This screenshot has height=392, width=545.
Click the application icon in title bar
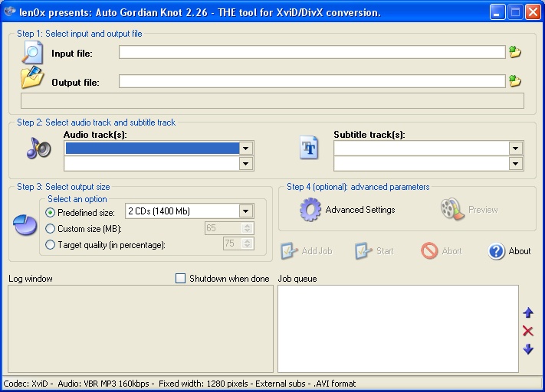pos(10,11)
